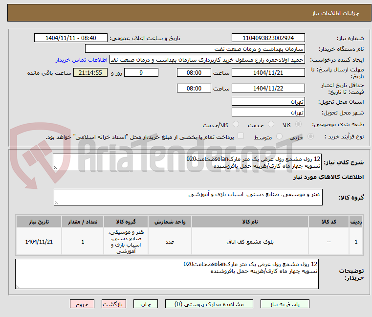
Task: Click the مشاهده مدارک پیوستی (0) button
Action: tap(209, 304)
